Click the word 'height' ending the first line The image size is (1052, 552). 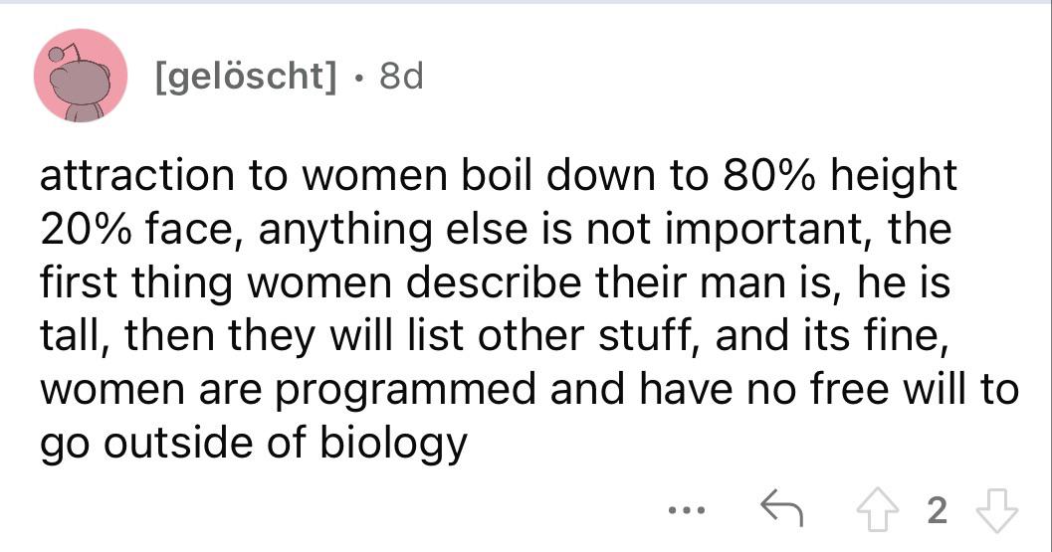894,177
